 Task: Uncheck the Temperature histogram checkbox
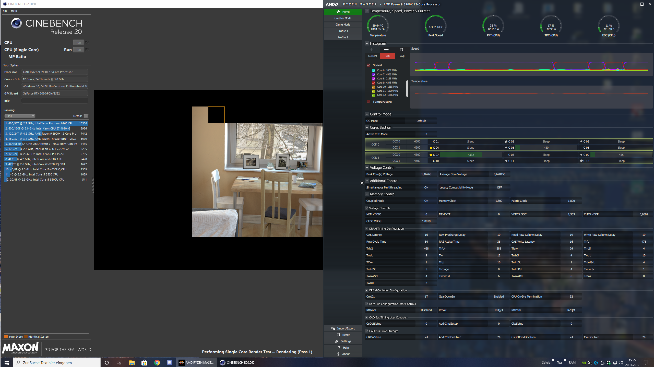tap(368, 102)
